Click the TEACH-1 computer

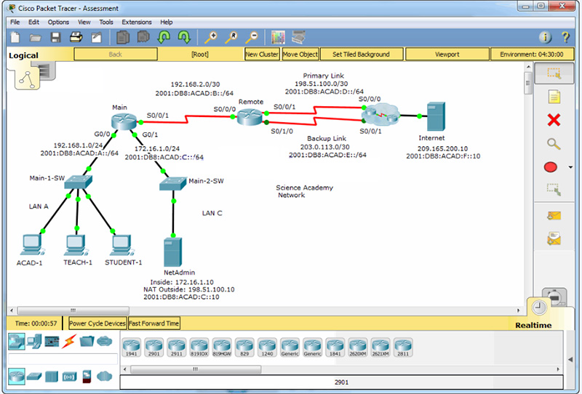coord(76,245)
